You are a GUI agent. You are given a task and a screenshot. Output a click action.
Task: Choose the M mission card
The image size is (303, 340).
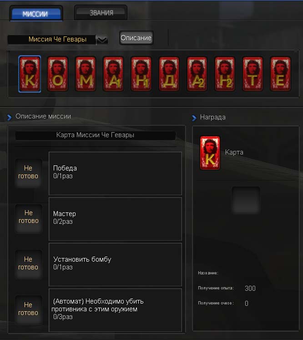click(x=86, y=74)
